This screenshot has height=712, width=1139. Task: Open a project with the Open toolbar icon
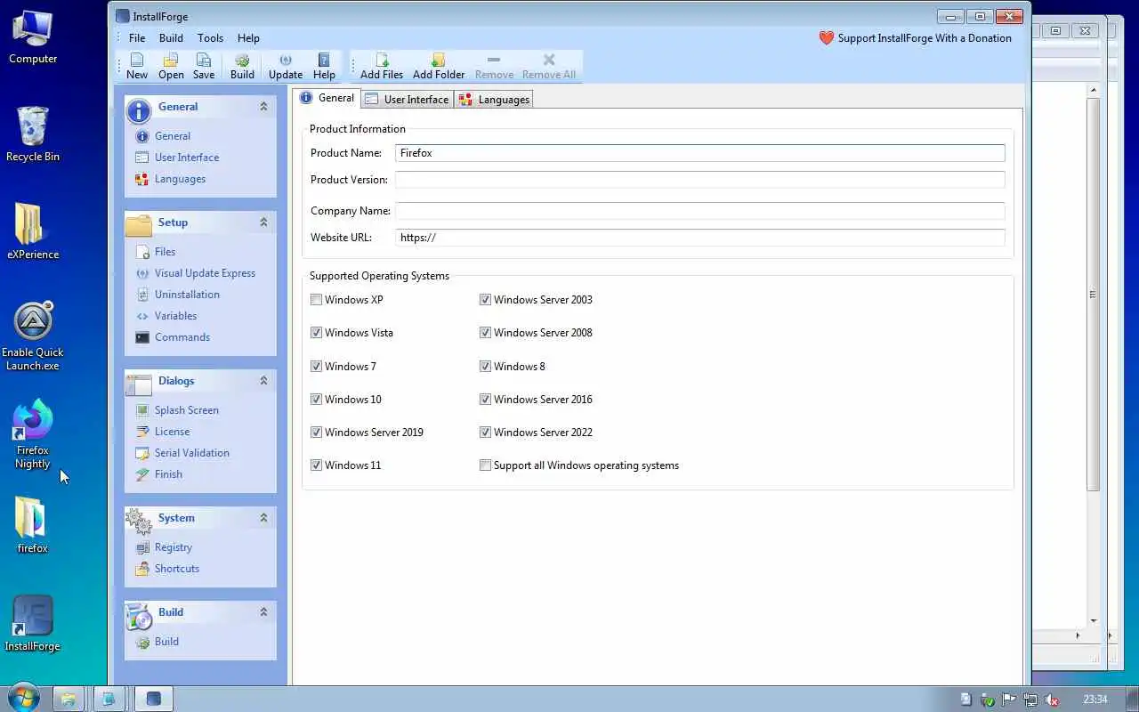tap(171, 66)
